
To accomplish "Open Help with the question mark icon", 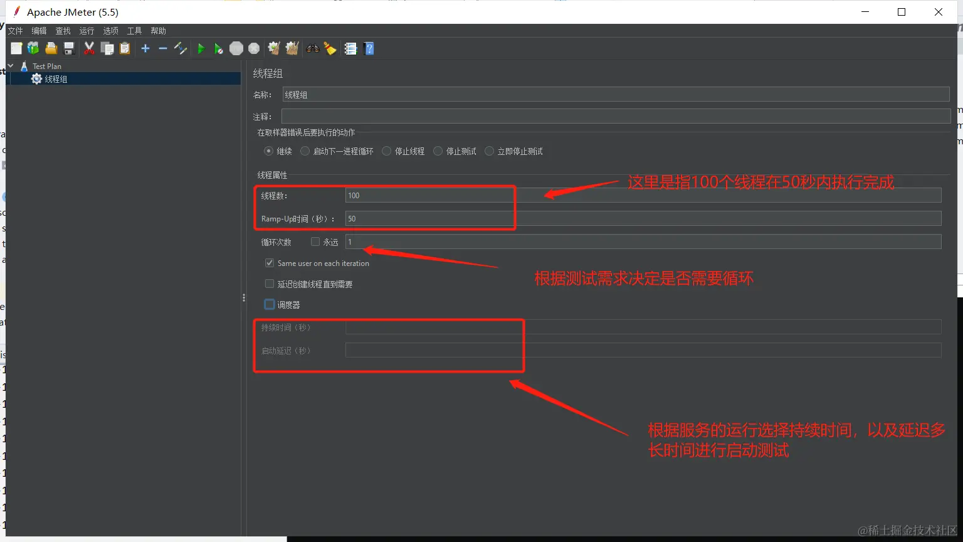I will [369, 48].
